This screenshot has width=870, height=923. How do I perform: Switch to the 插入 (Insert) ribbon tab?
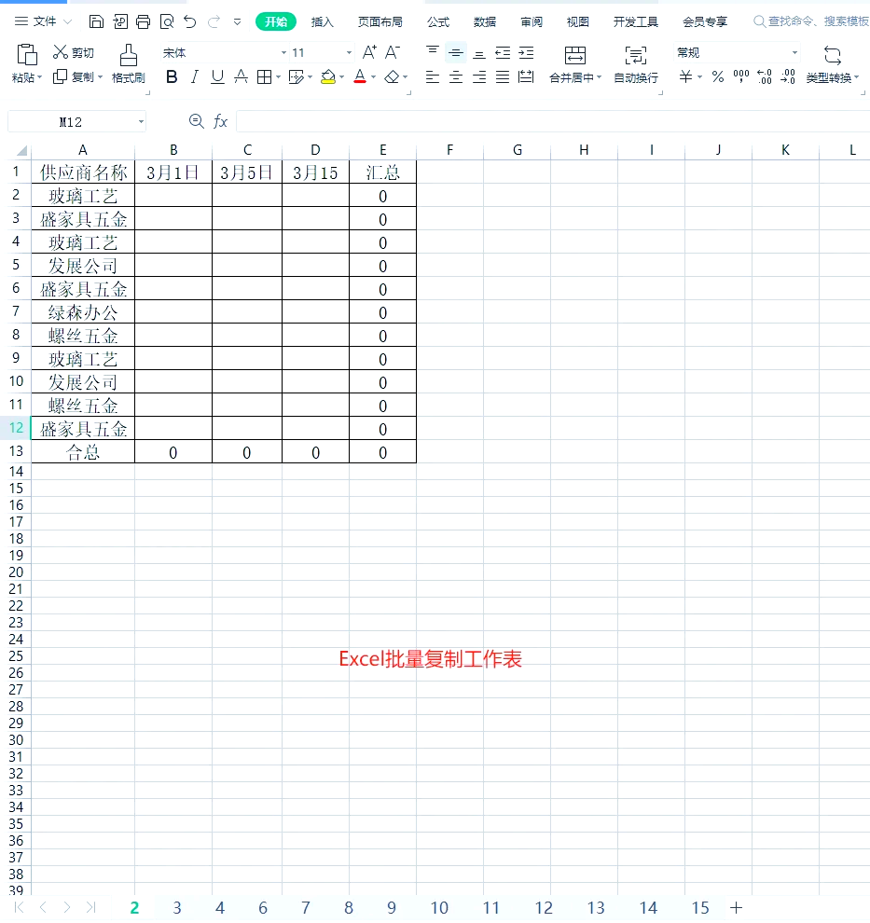coord(323,21)
